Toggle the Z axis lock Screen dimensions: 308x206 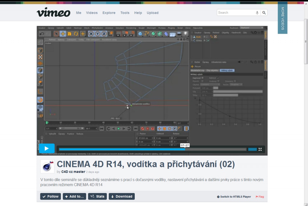(104, 34)
